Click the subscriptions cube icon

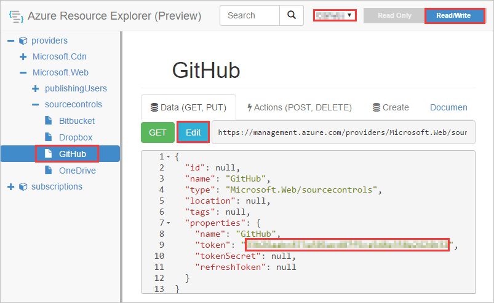click(x=23, y=187)
